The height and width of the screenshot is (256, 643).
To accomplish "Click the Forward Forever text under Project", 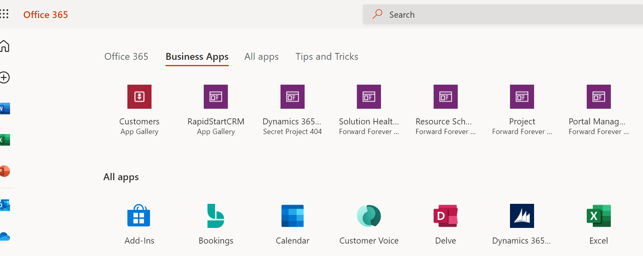I will tap(522, 132).
